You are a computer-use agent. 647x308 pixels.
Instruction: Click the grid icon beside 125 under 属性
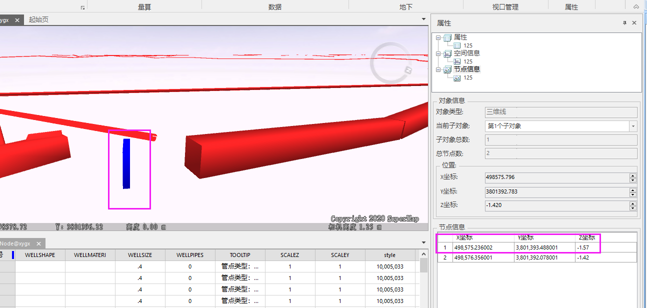tap(457, 45)
